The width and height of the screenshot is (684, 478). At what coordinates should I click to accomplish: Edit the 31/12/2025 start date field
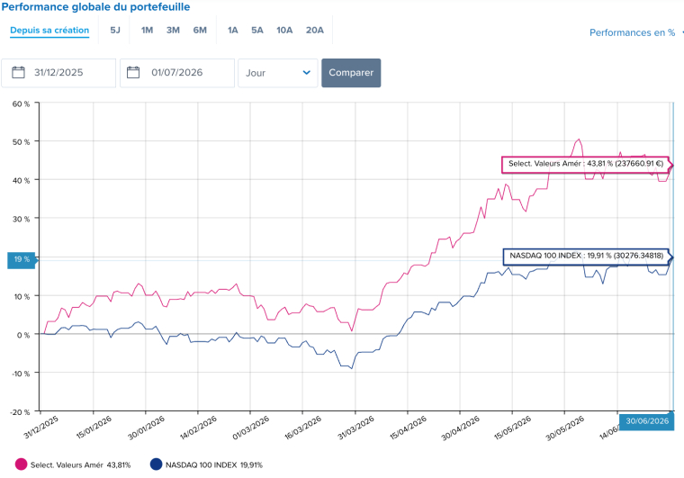click(58, 73)
